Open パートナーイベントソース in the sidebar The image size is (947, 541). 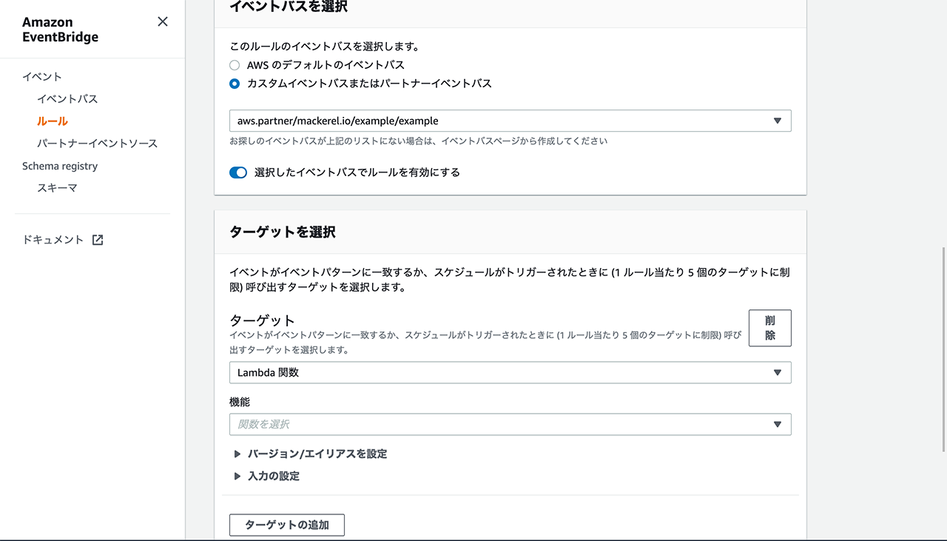pos(97,144)
